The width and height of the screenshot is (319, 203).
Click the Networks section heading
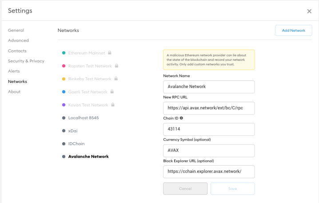(x=68, y=30)
